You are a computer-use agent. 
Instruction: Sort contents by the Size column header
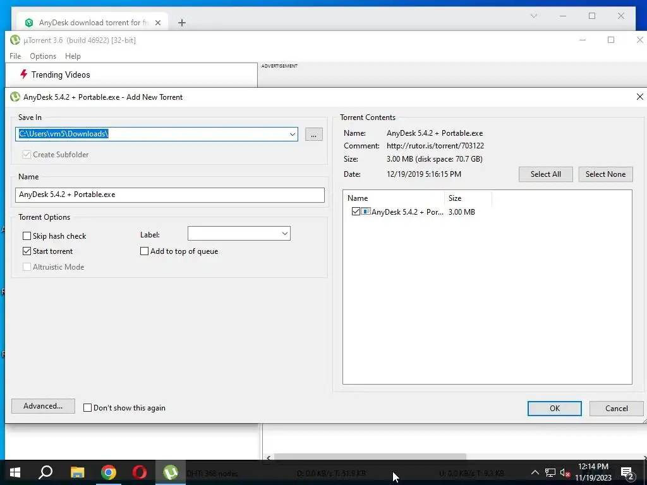[468, 198]
